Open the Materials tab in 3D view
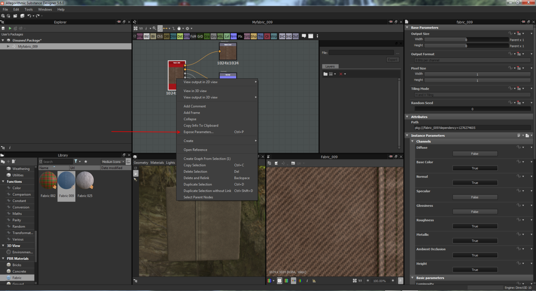The height and width of the screenshot is (291, 536). (157, 163)
